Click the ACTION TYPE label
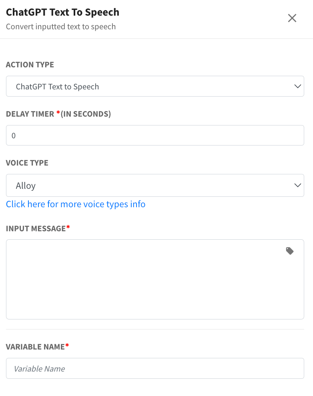This screenshot has width=313, height=396. (30, 65)
